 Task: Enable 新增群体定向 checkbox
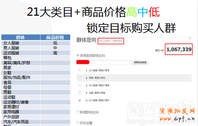pos(78,112)
